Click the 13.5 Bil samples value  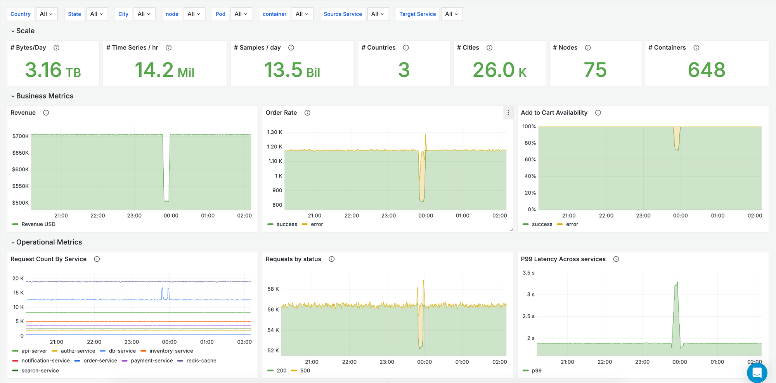[x=292, y=70]
